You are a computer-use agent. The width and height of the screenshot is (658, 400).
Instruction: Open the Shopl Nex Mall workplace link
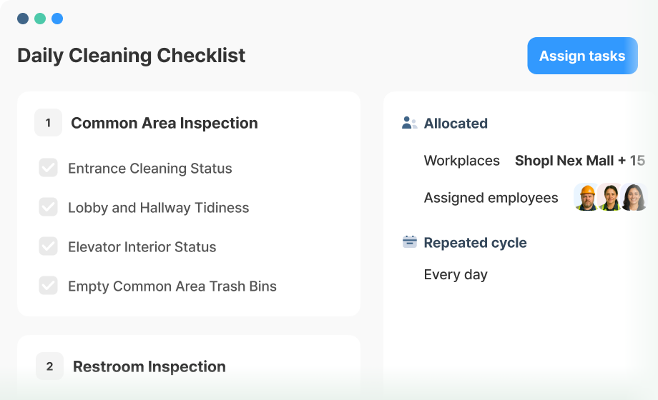tap(564, 161)
